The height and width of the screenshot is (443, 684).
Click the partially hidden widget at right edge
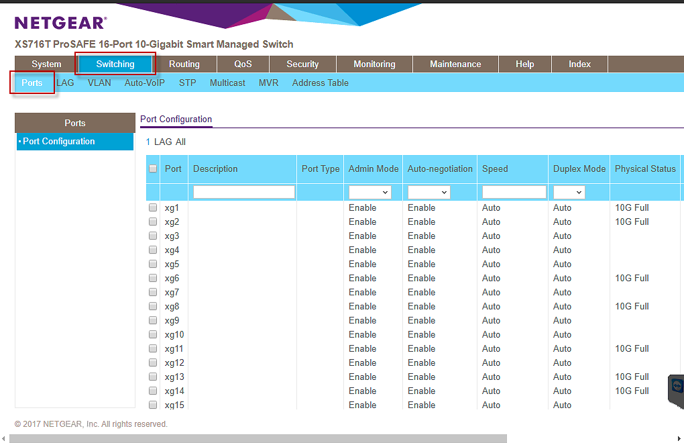[676, 391]
